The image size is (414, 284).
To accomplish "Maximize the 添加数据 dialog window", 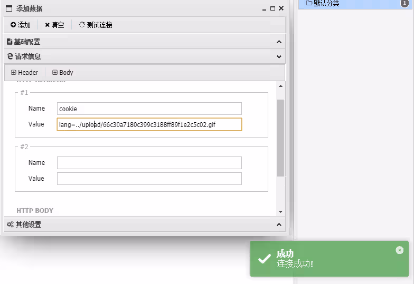I will pyautogui.click(x=272, y=8).
